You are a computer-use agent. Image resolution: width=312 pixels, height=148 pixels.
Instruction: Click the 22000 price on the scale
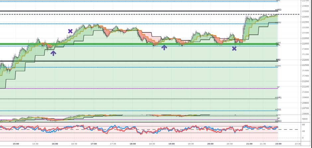click(305, 38)
